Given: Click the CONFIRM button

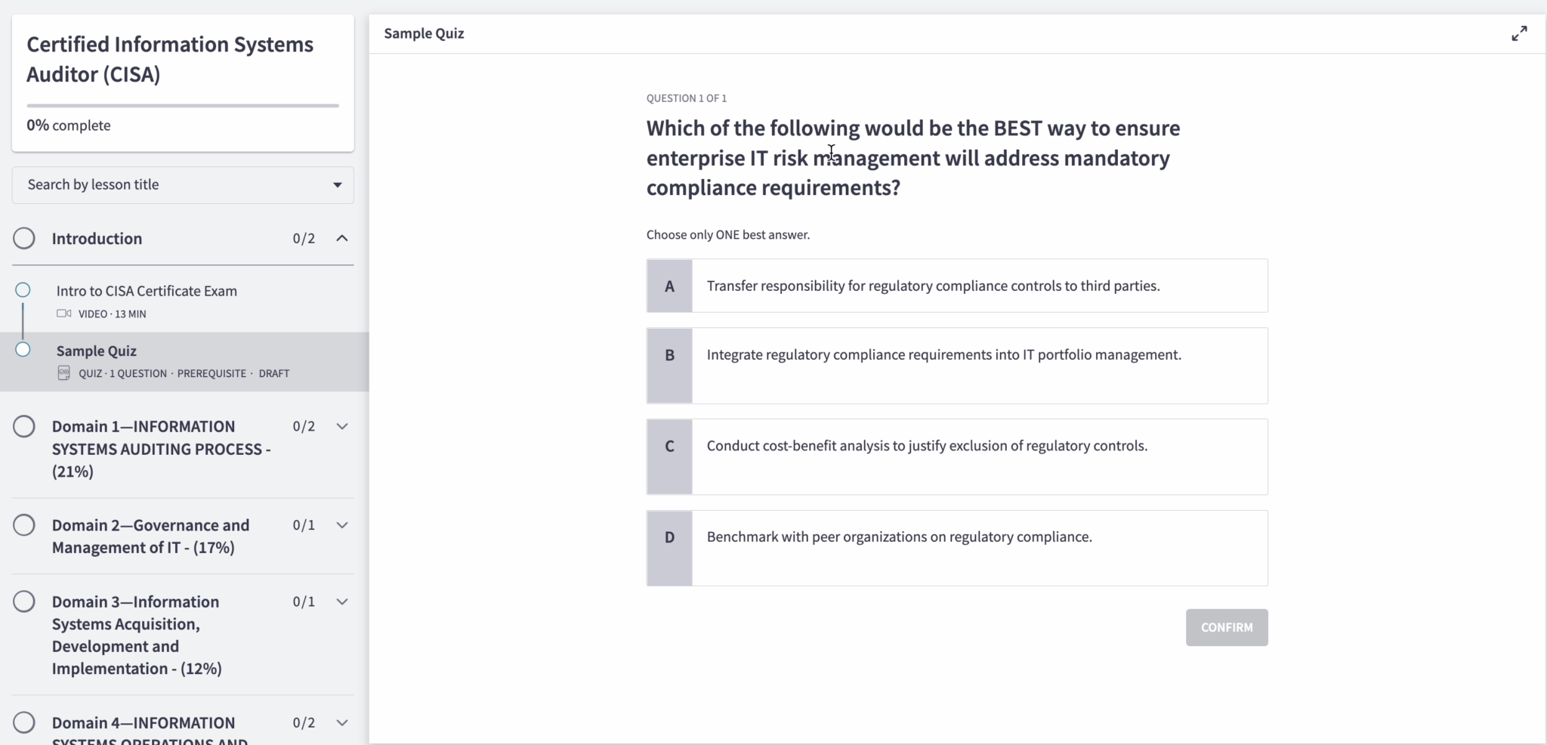Looking at the screenshot, I should click(x=1227, y=627).
